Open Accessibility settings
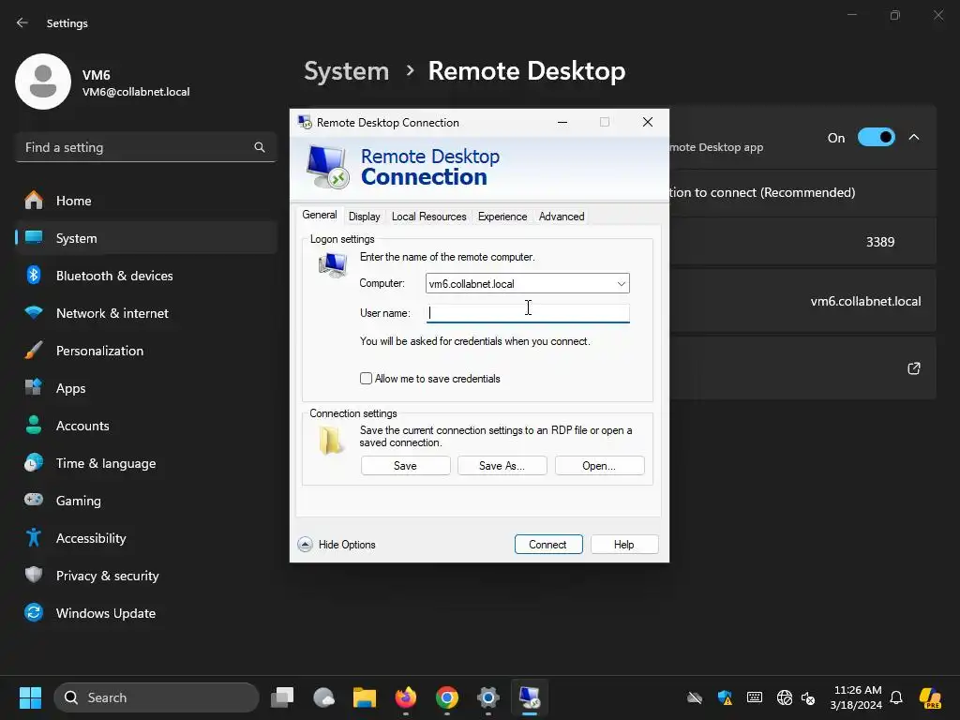Viewport: 960px width, 720px height. [145, 538]
